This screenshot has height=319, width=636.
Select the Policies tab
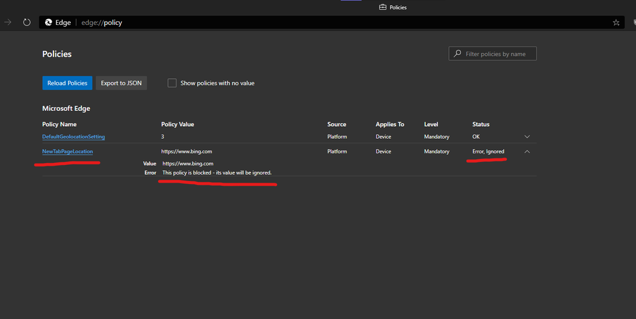pyautogui.click(x=393, y=7)
